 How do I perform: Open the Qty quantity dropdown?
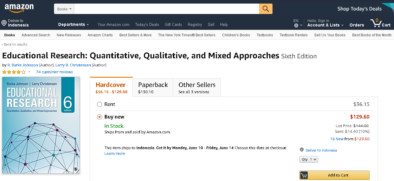tap(309, 159)
